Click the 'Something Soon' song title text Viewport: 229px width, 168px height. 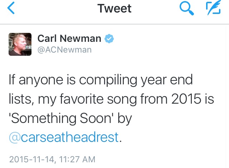(58, 118)
